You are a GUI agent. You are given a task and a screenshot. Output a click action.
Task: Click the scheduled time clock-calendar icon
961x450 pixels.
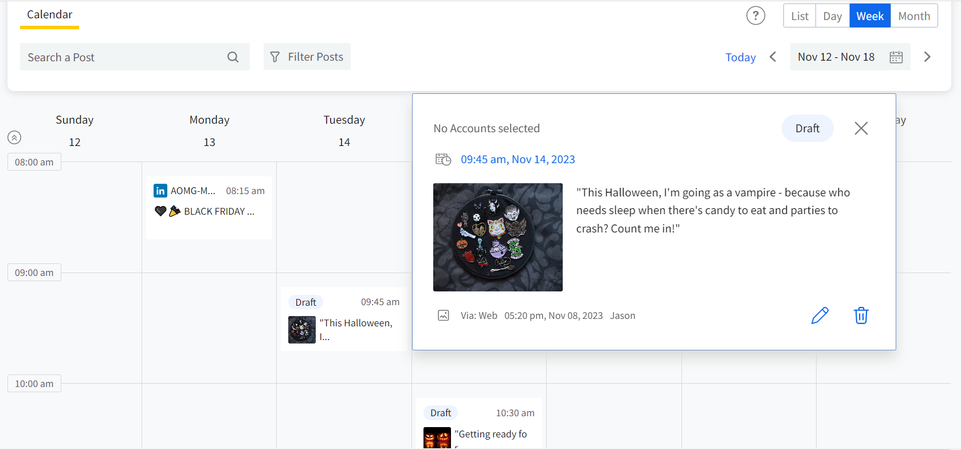coord(443,159)
